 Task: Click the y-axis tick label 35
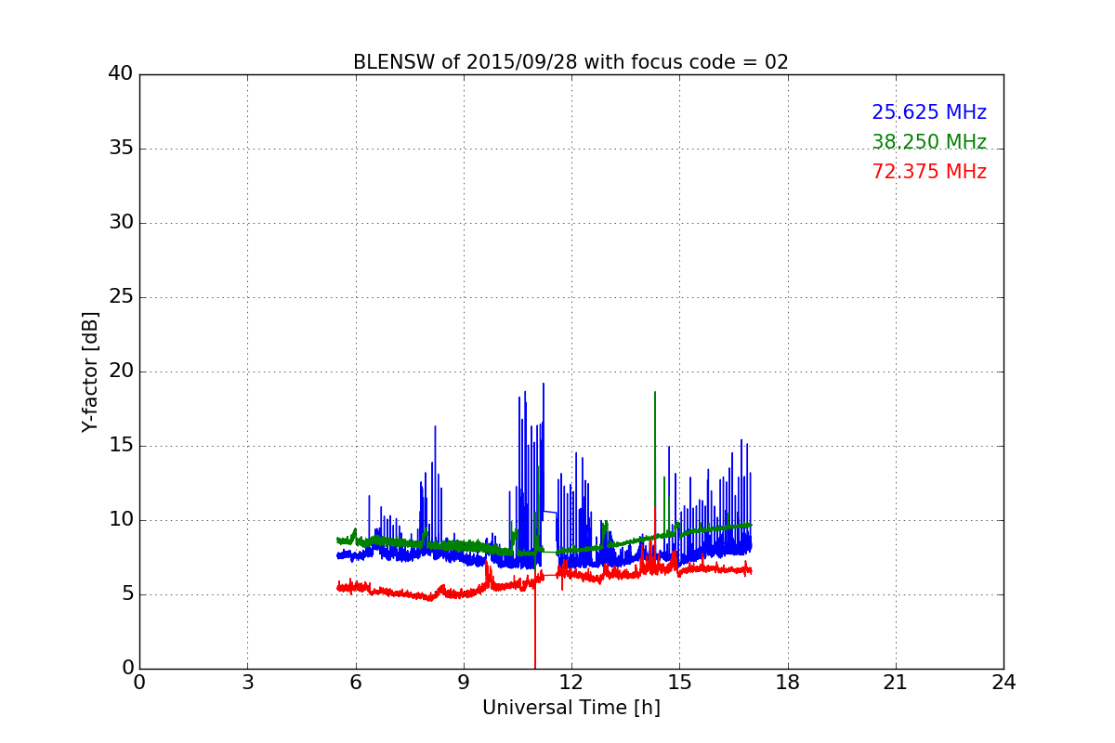[x=120, y=149]
